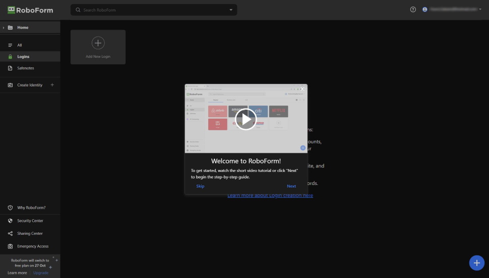Click Learn more in the plan banner
The image size is (489, 278).
tap(17, 273)
